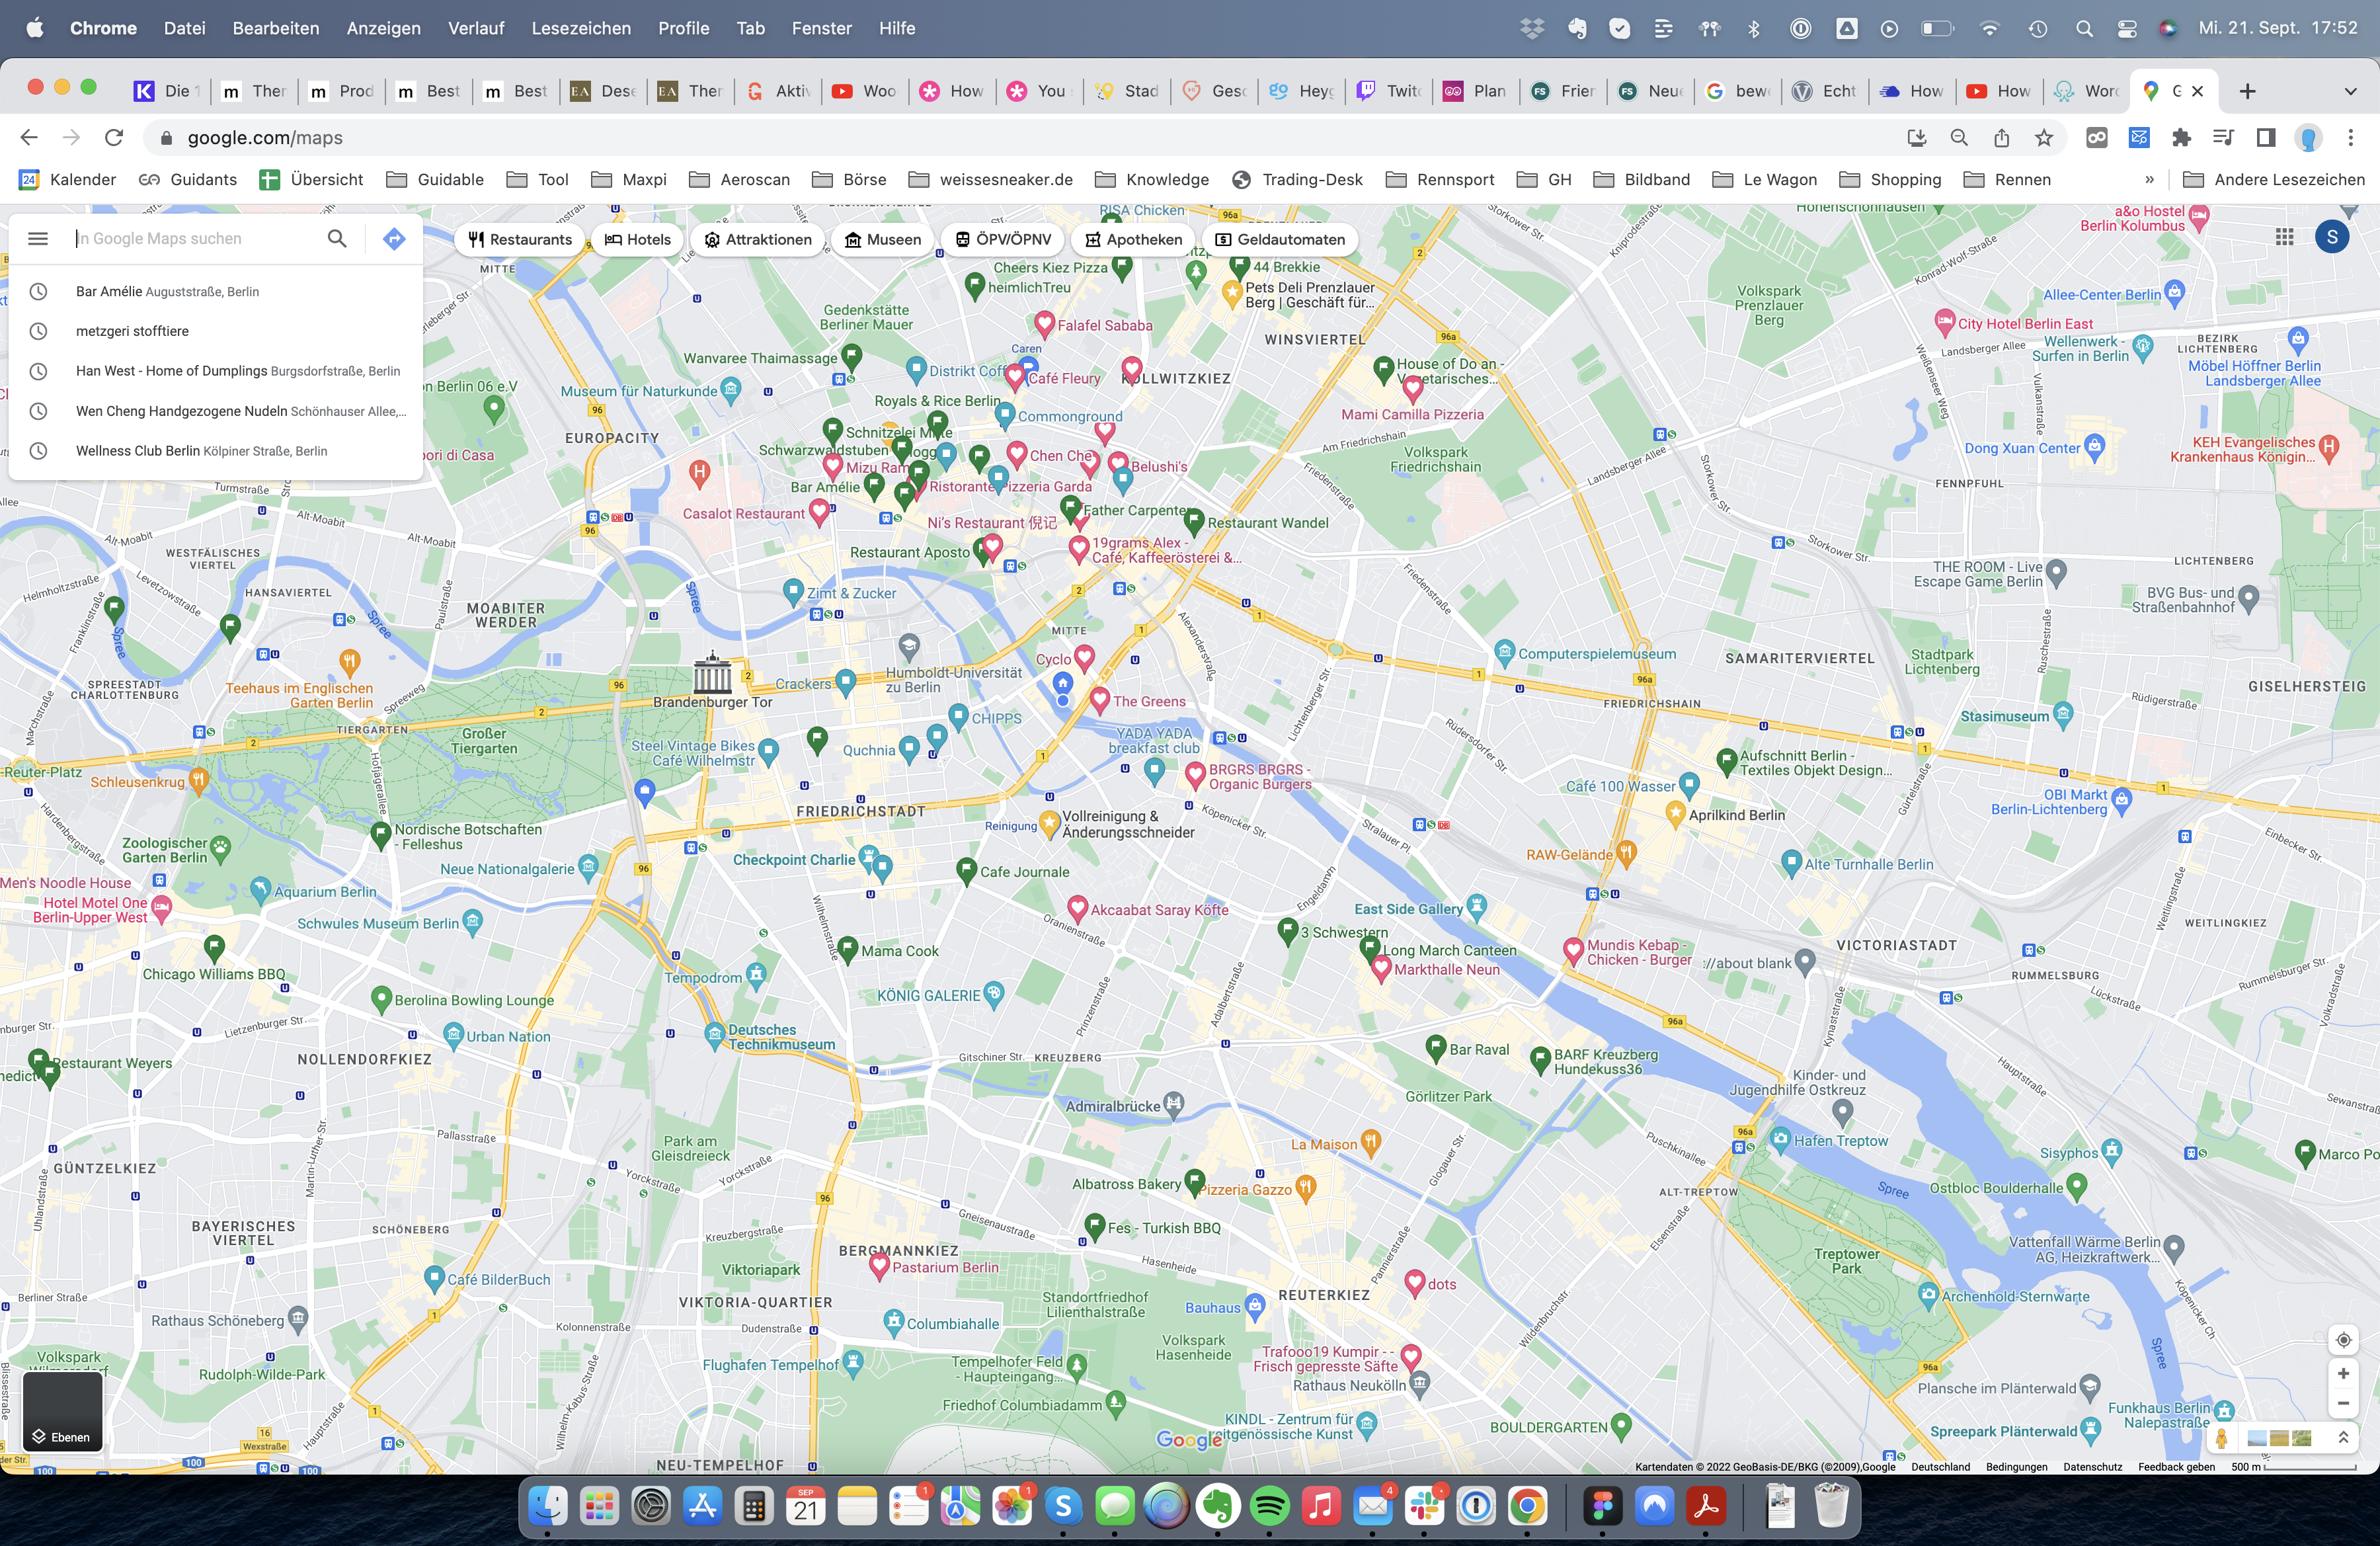Click the Brandenburger Tor landmark icon

point(713,672)
